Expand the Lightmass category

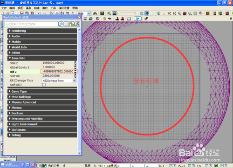tap(42, 129)
